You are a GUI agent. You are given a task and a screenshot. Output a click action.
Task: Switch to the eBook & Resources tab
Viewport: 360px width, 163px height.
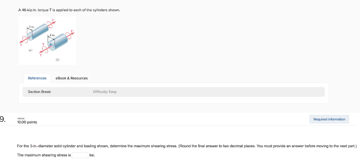pyautogui.click(x=72, y=78)
